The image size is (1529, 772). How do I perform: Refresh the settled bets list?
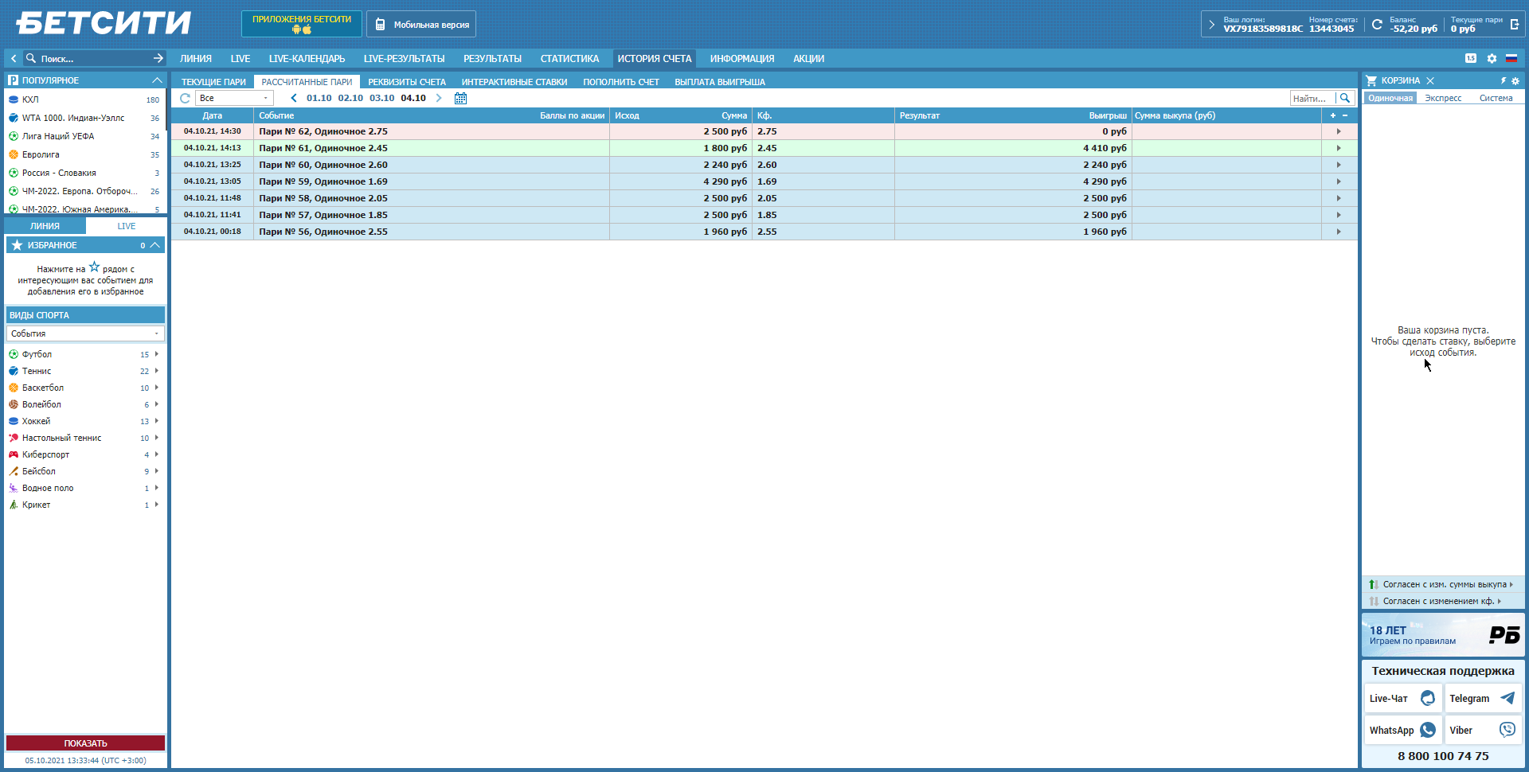[185, 98]
